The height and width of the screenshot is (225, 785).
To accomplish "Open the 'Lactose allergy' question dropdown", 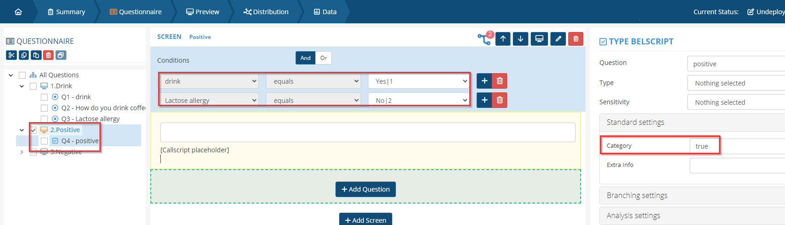I will point(209,100).
